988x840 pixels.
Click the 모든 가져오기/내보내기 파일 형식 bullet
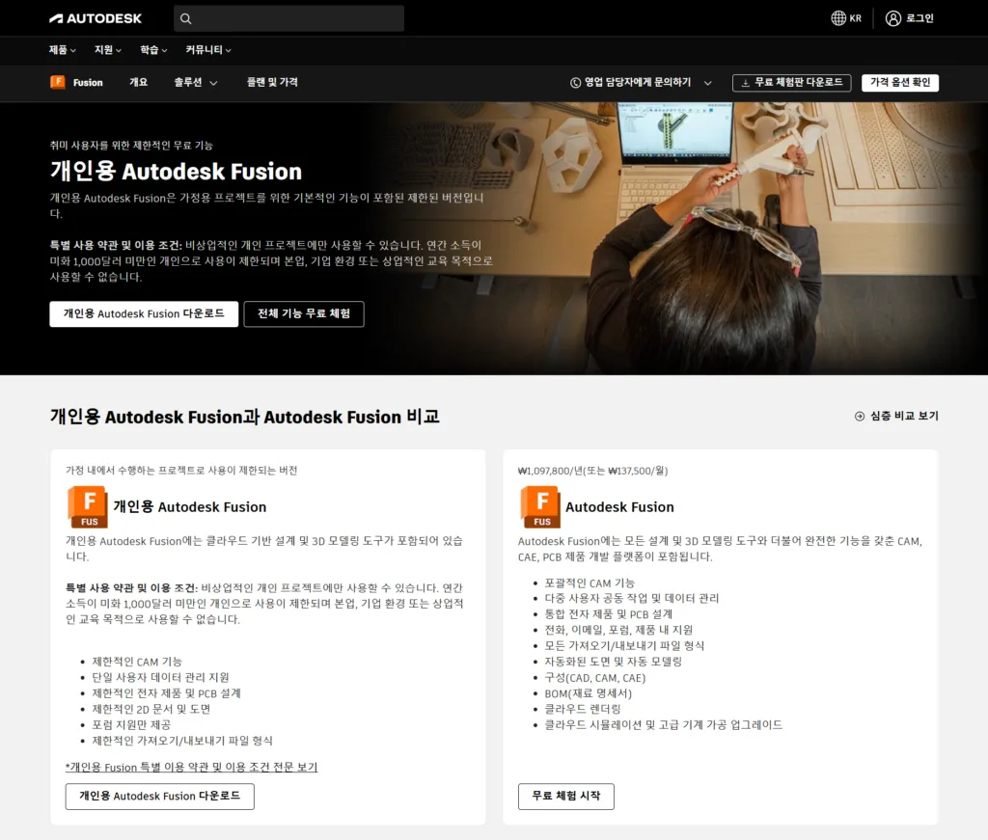click(x=624, y=645)
